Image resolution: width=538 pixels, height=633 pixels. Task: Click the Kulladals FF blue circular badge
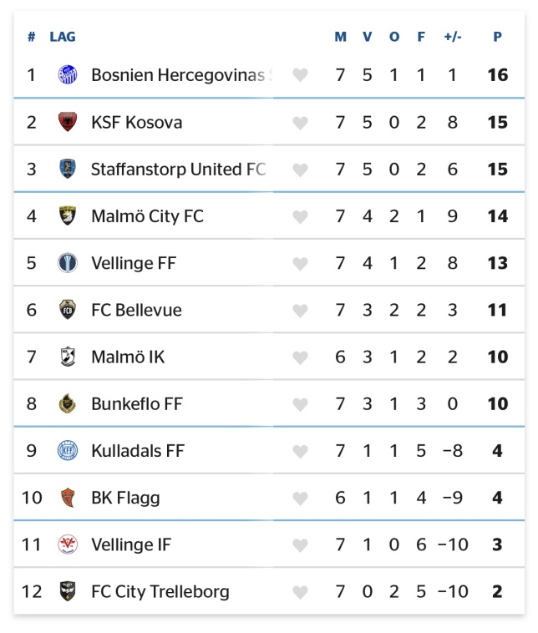coord(68,450)
